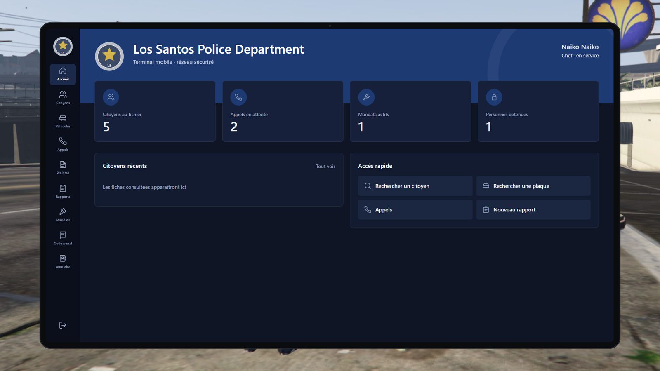The height and width of the screenshot is (371, 660).
Task: Open Rechercher une plaque quick access
Action: [533, 186]
